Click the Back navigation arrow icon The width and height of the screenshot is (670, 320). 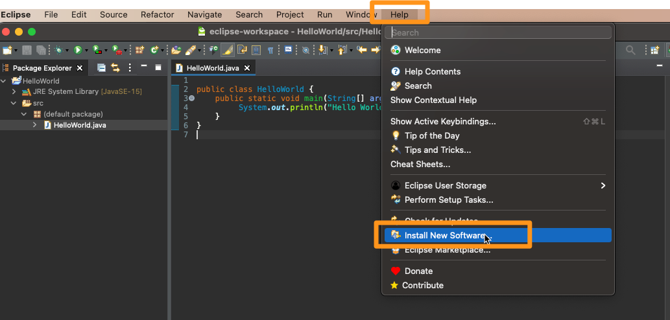[362, 50]
